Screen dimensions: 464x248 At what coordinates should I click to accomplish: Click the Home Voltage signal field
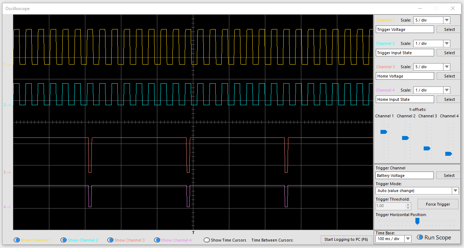click(405, 76)
